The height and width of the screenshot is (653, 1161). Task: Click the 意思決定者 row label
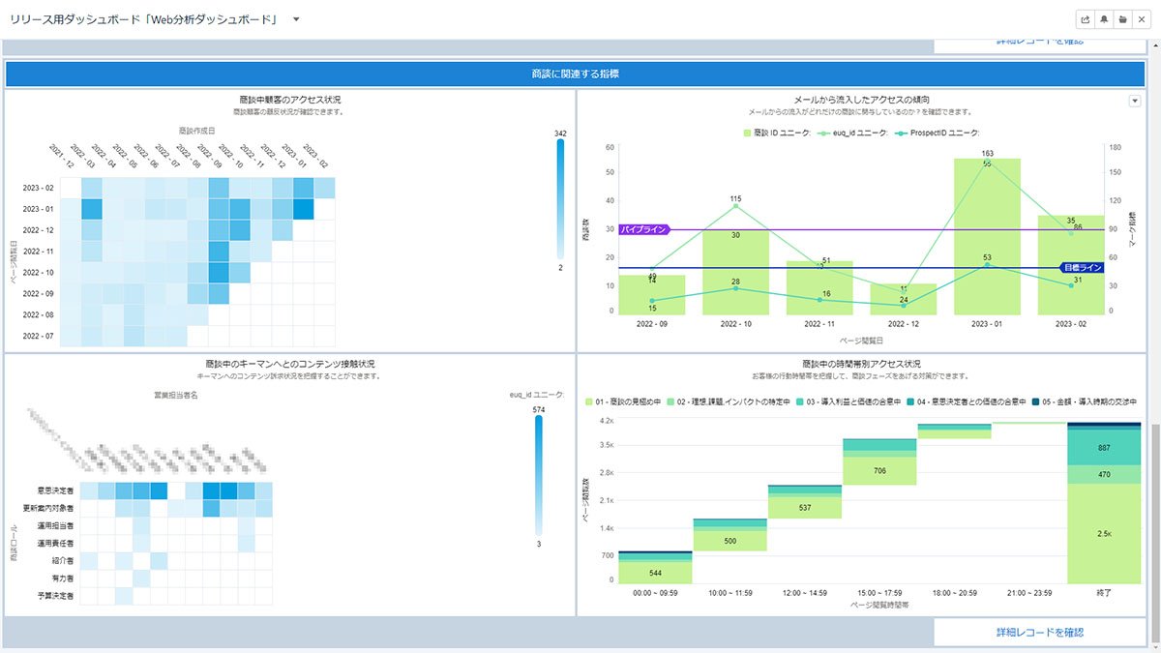[57, 490]
